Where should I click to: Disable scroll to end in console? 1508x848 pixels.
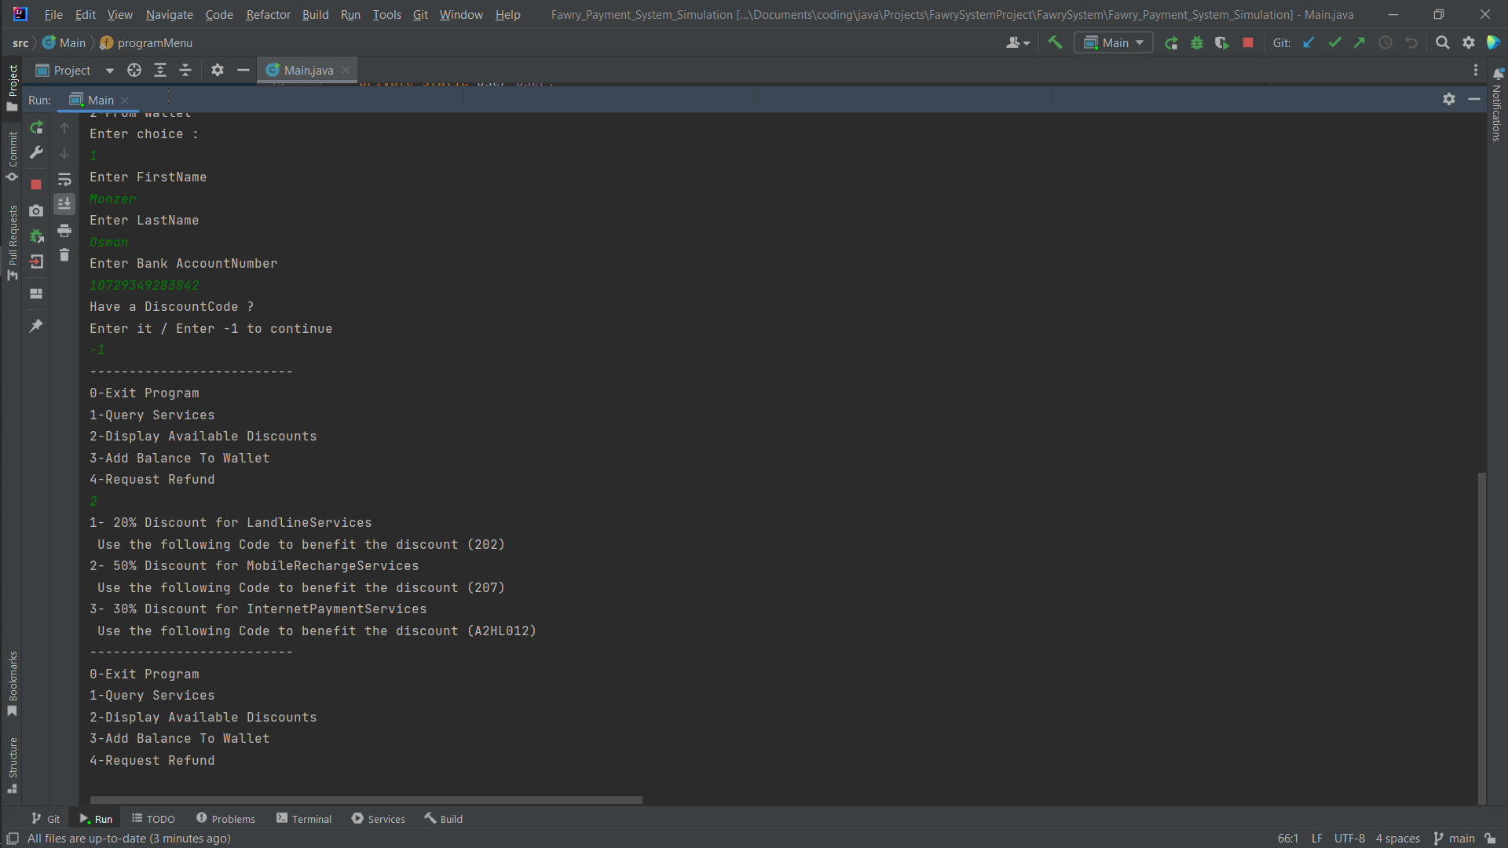pos(64,204)
